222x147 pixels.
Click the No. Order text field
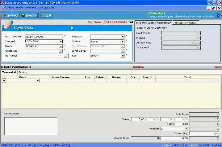tap(44, 56)
